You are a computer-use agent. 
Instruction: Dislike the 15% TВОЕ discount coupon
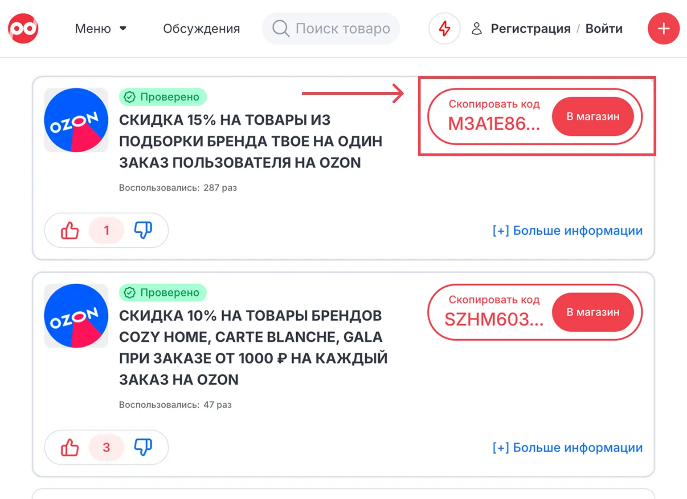point(143,230)
